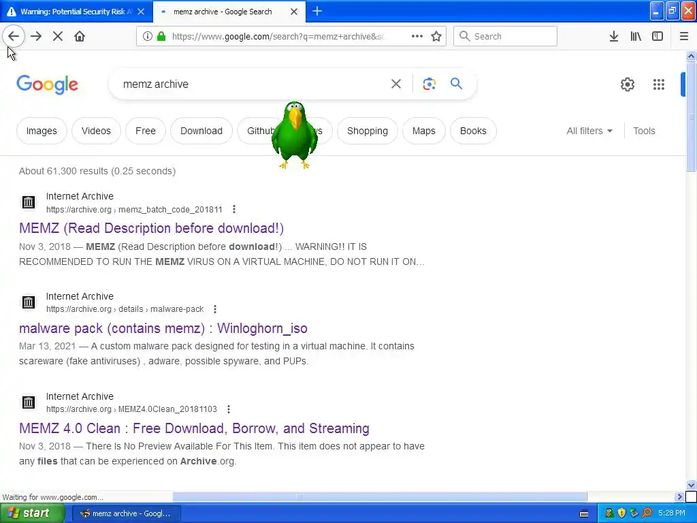697x523 pixels.
Task: Filter results by Images
Action: point(42,131)
